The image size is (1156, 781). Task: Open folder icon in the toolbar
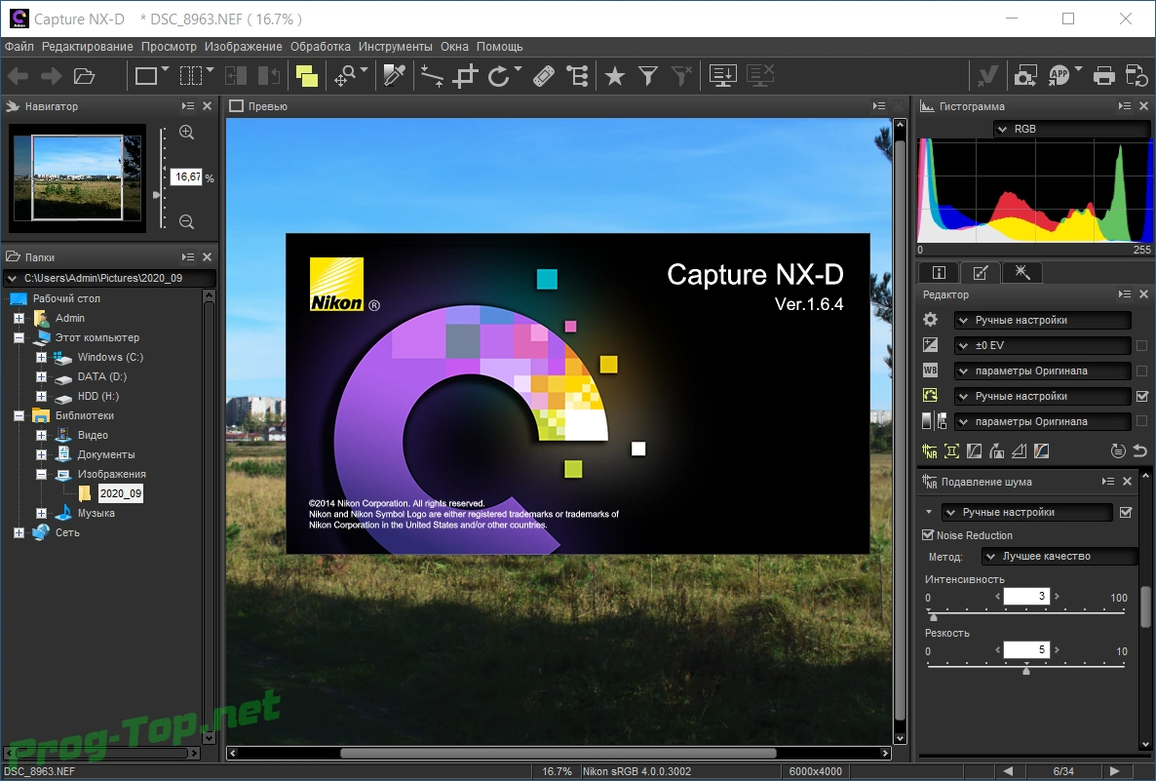click(x=85, y=76)
